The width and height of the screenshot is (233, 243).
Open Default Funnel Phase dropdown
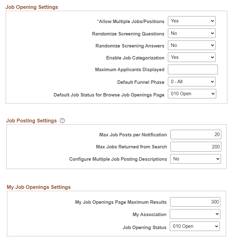click(x=192, y=82)
